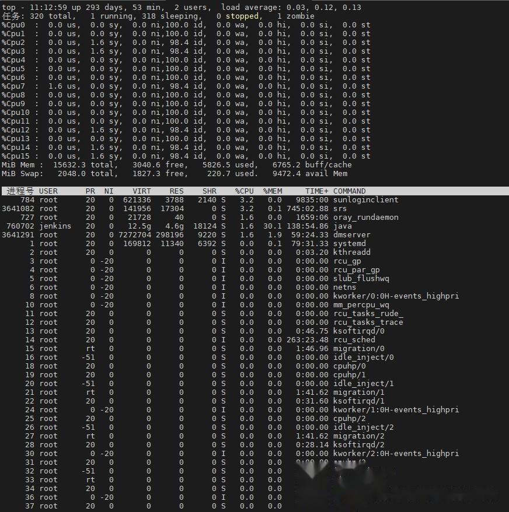The image size is (509, 512).
Task: Select the mm_percpu_wq command
Action: tap(361, 305)
